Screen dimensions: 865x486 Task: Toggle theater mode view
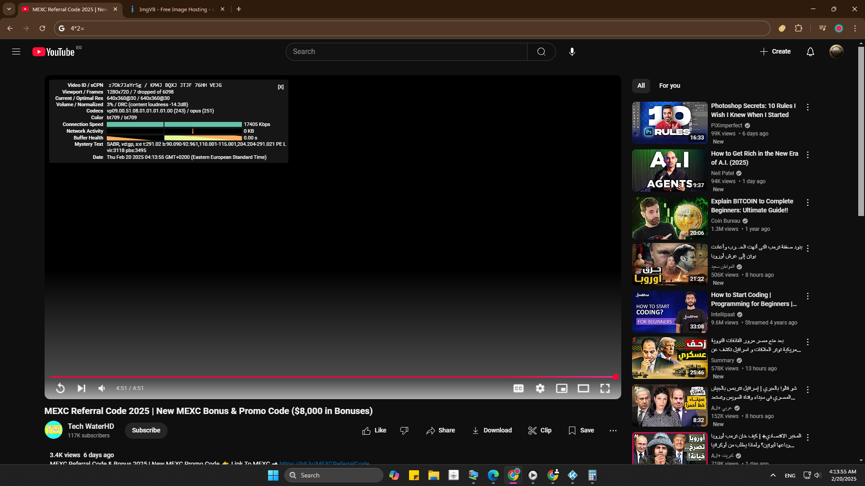[x=583, y=388]
